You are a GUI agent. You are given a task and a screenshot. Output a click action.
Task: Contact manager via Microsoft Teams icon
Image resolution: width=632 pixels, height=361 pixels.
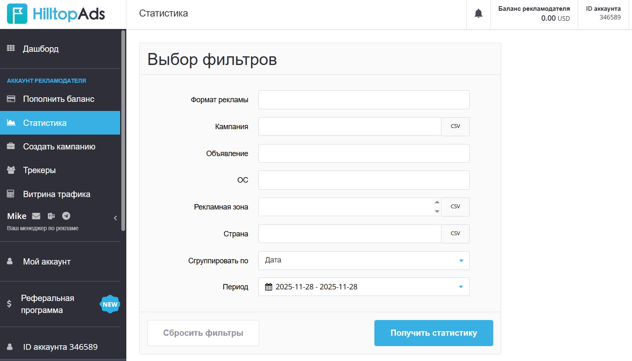coord(51,216)
